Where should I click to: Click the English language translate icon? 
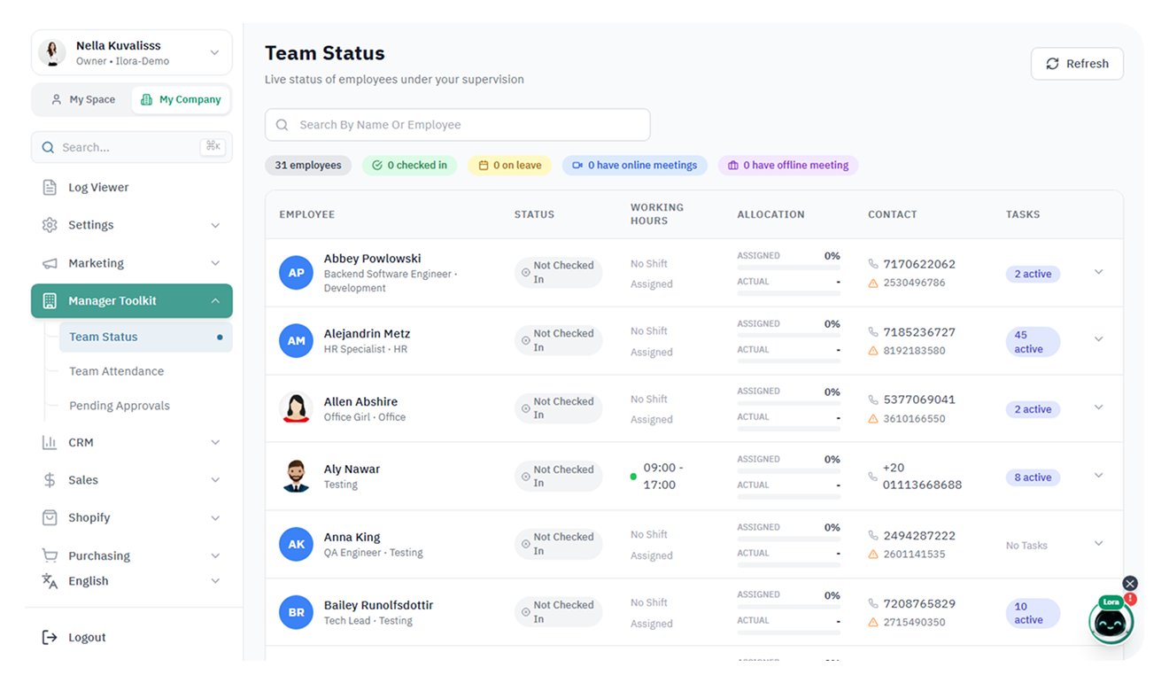coord(50,581)
